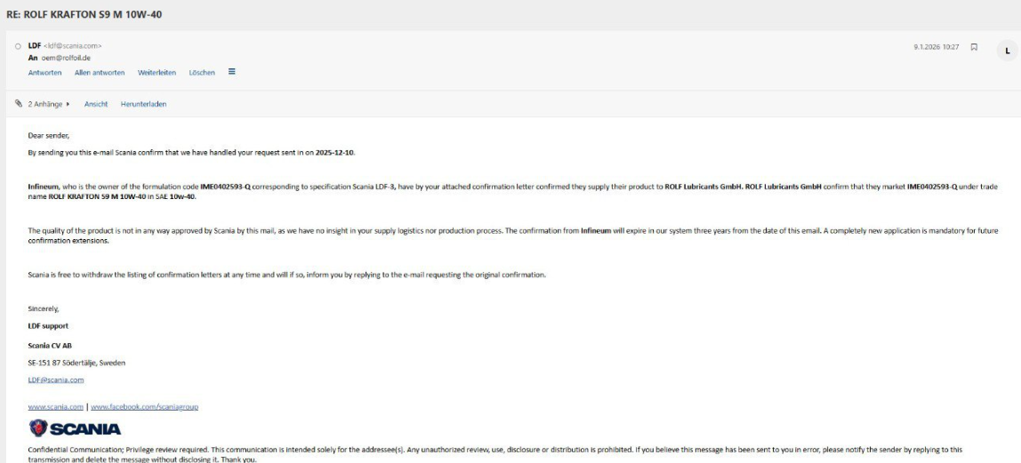The image size is (1021, 463).
Task: Click the Antworten reply link
Action: pos(45,73)
